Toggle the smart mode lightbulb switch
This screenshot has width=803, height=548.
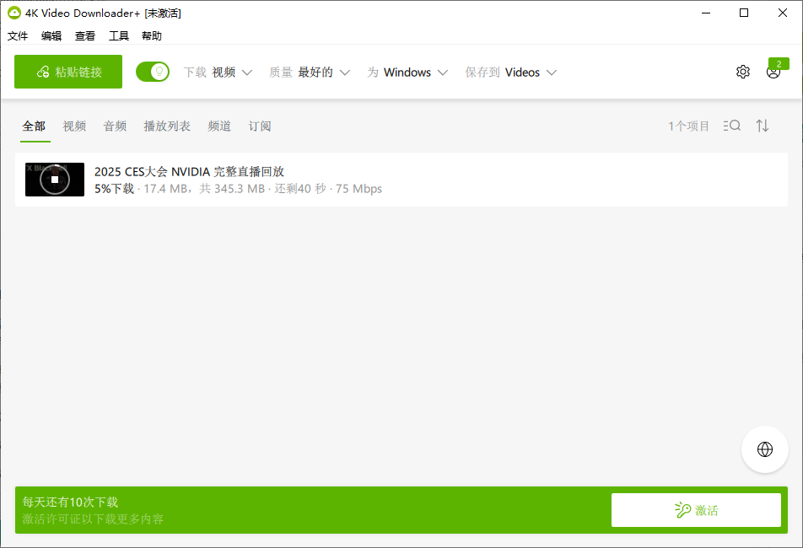coord(153,72)
